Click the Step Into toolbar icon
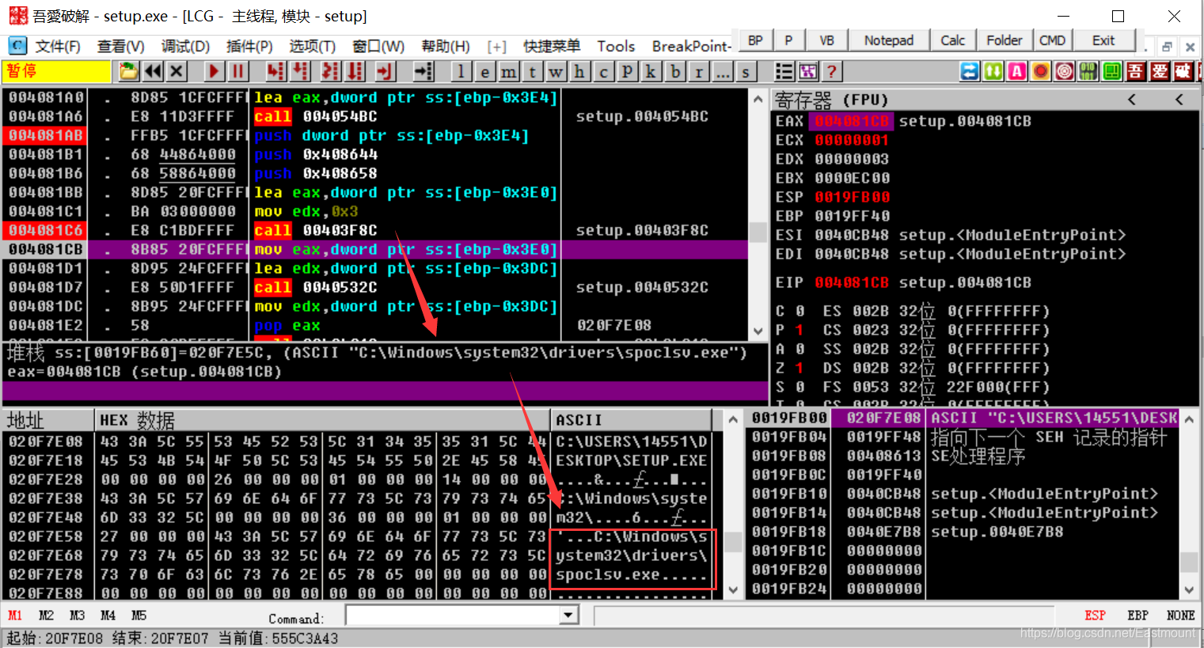This screenshot has height=648, width=1204. click(275, 71)
